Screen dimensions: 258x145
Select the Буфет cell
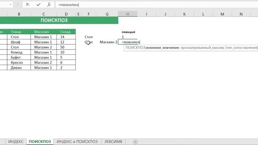pos(19,57)
